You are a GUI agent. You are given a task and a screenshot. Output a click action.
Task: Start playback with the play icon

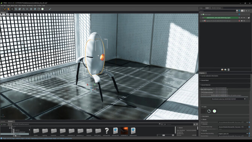(x=27, y=9)
